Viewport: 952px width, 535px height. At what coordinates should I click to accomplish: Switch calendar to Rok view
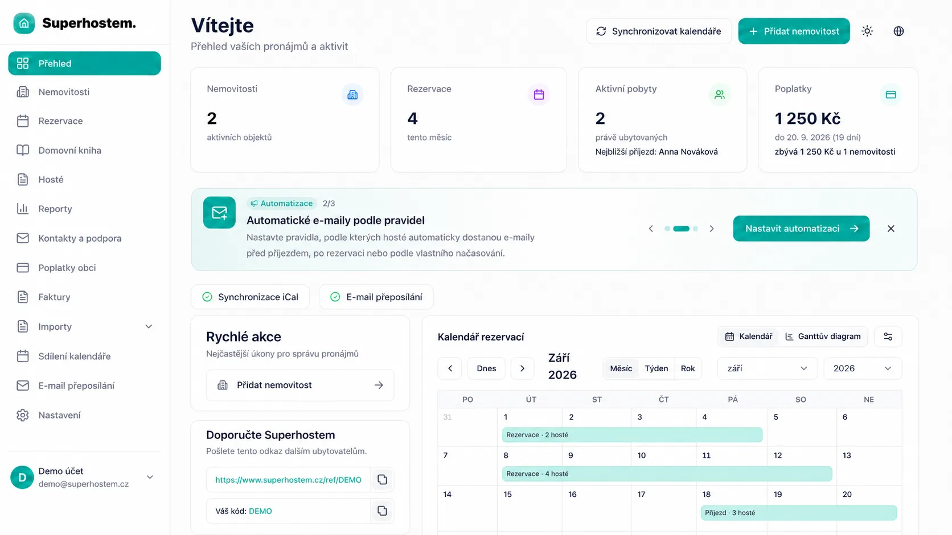click(x=688, y=368)
